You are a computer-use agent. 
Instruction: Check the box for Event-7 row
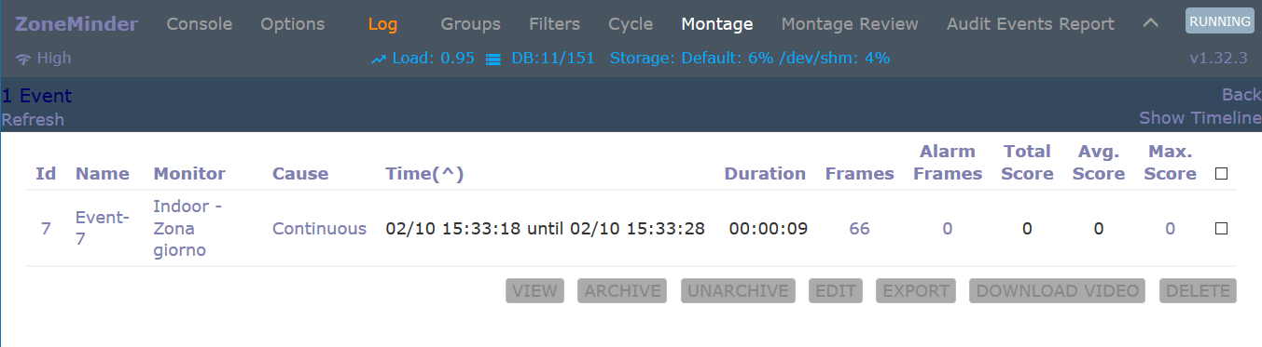click(1221, 228)
